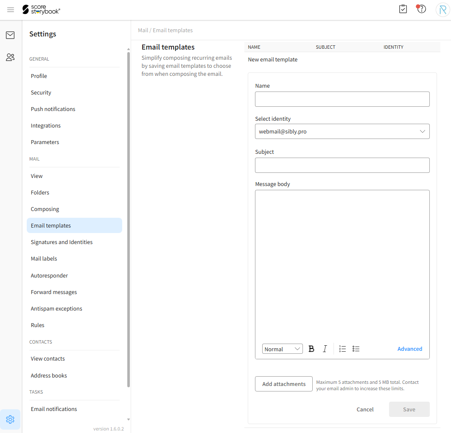Select Email templates in sidebar
451x433 pixels.
pos(75,225)
